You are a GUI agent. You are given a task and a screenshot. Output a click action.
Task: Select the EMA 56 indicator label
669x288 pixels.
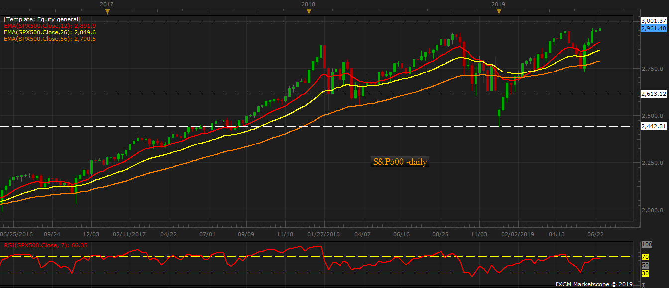tap(50, 38)
